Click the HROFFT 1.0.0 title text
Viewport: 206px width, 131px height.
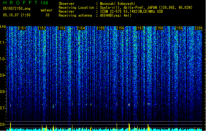26,3
